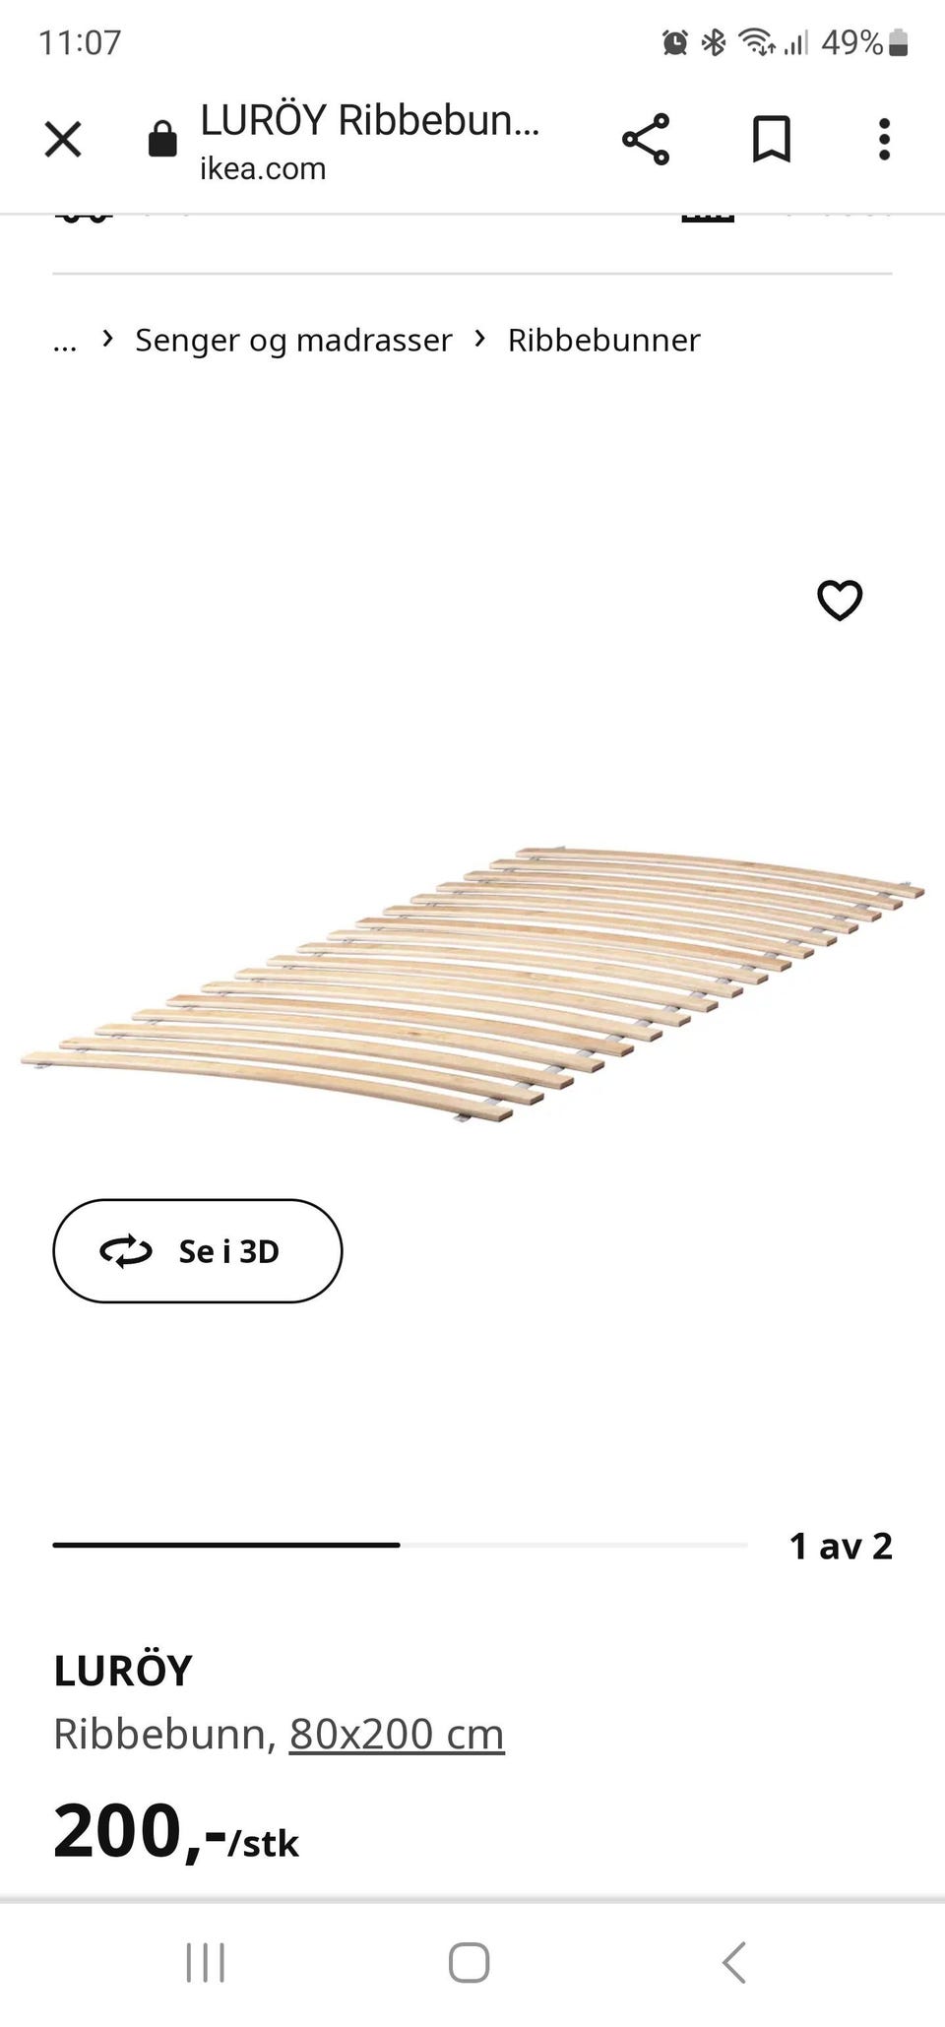Tap the 3D rotate arrows icon
Viewport: 945px width, 2027px height.
tap(126, 1251)
